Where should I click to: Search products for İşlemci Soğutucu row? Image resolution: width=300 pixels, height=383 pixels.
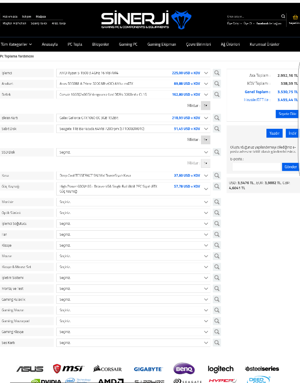tap(217, 224)
